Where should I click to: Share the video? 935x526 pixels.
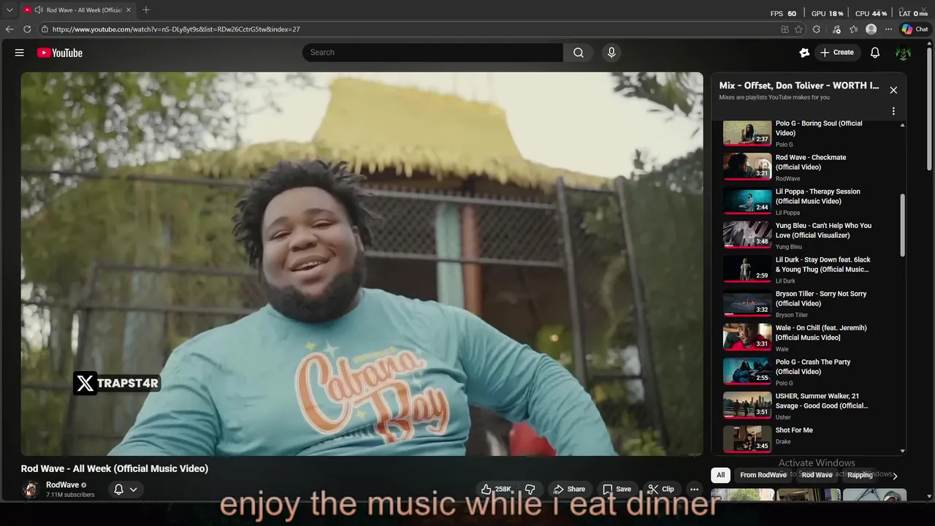569,489
